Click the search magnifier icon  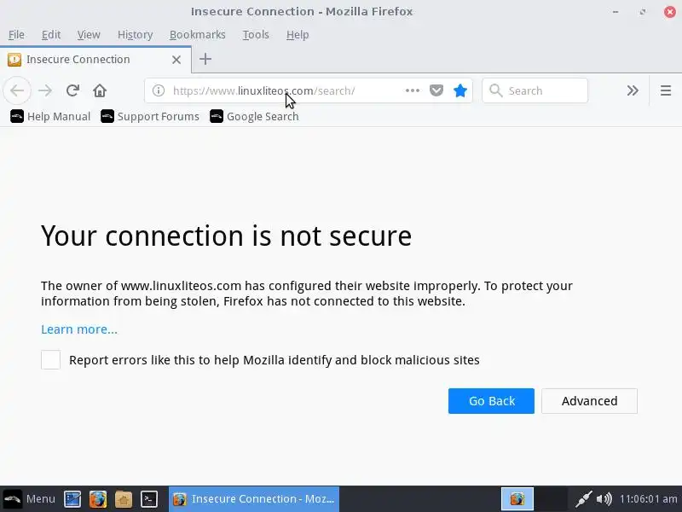click(x=495, y=90)
